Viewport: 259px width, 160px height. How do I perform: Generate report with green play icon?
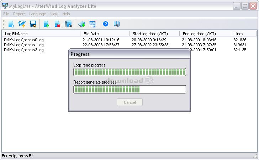(x=81, y=24)
